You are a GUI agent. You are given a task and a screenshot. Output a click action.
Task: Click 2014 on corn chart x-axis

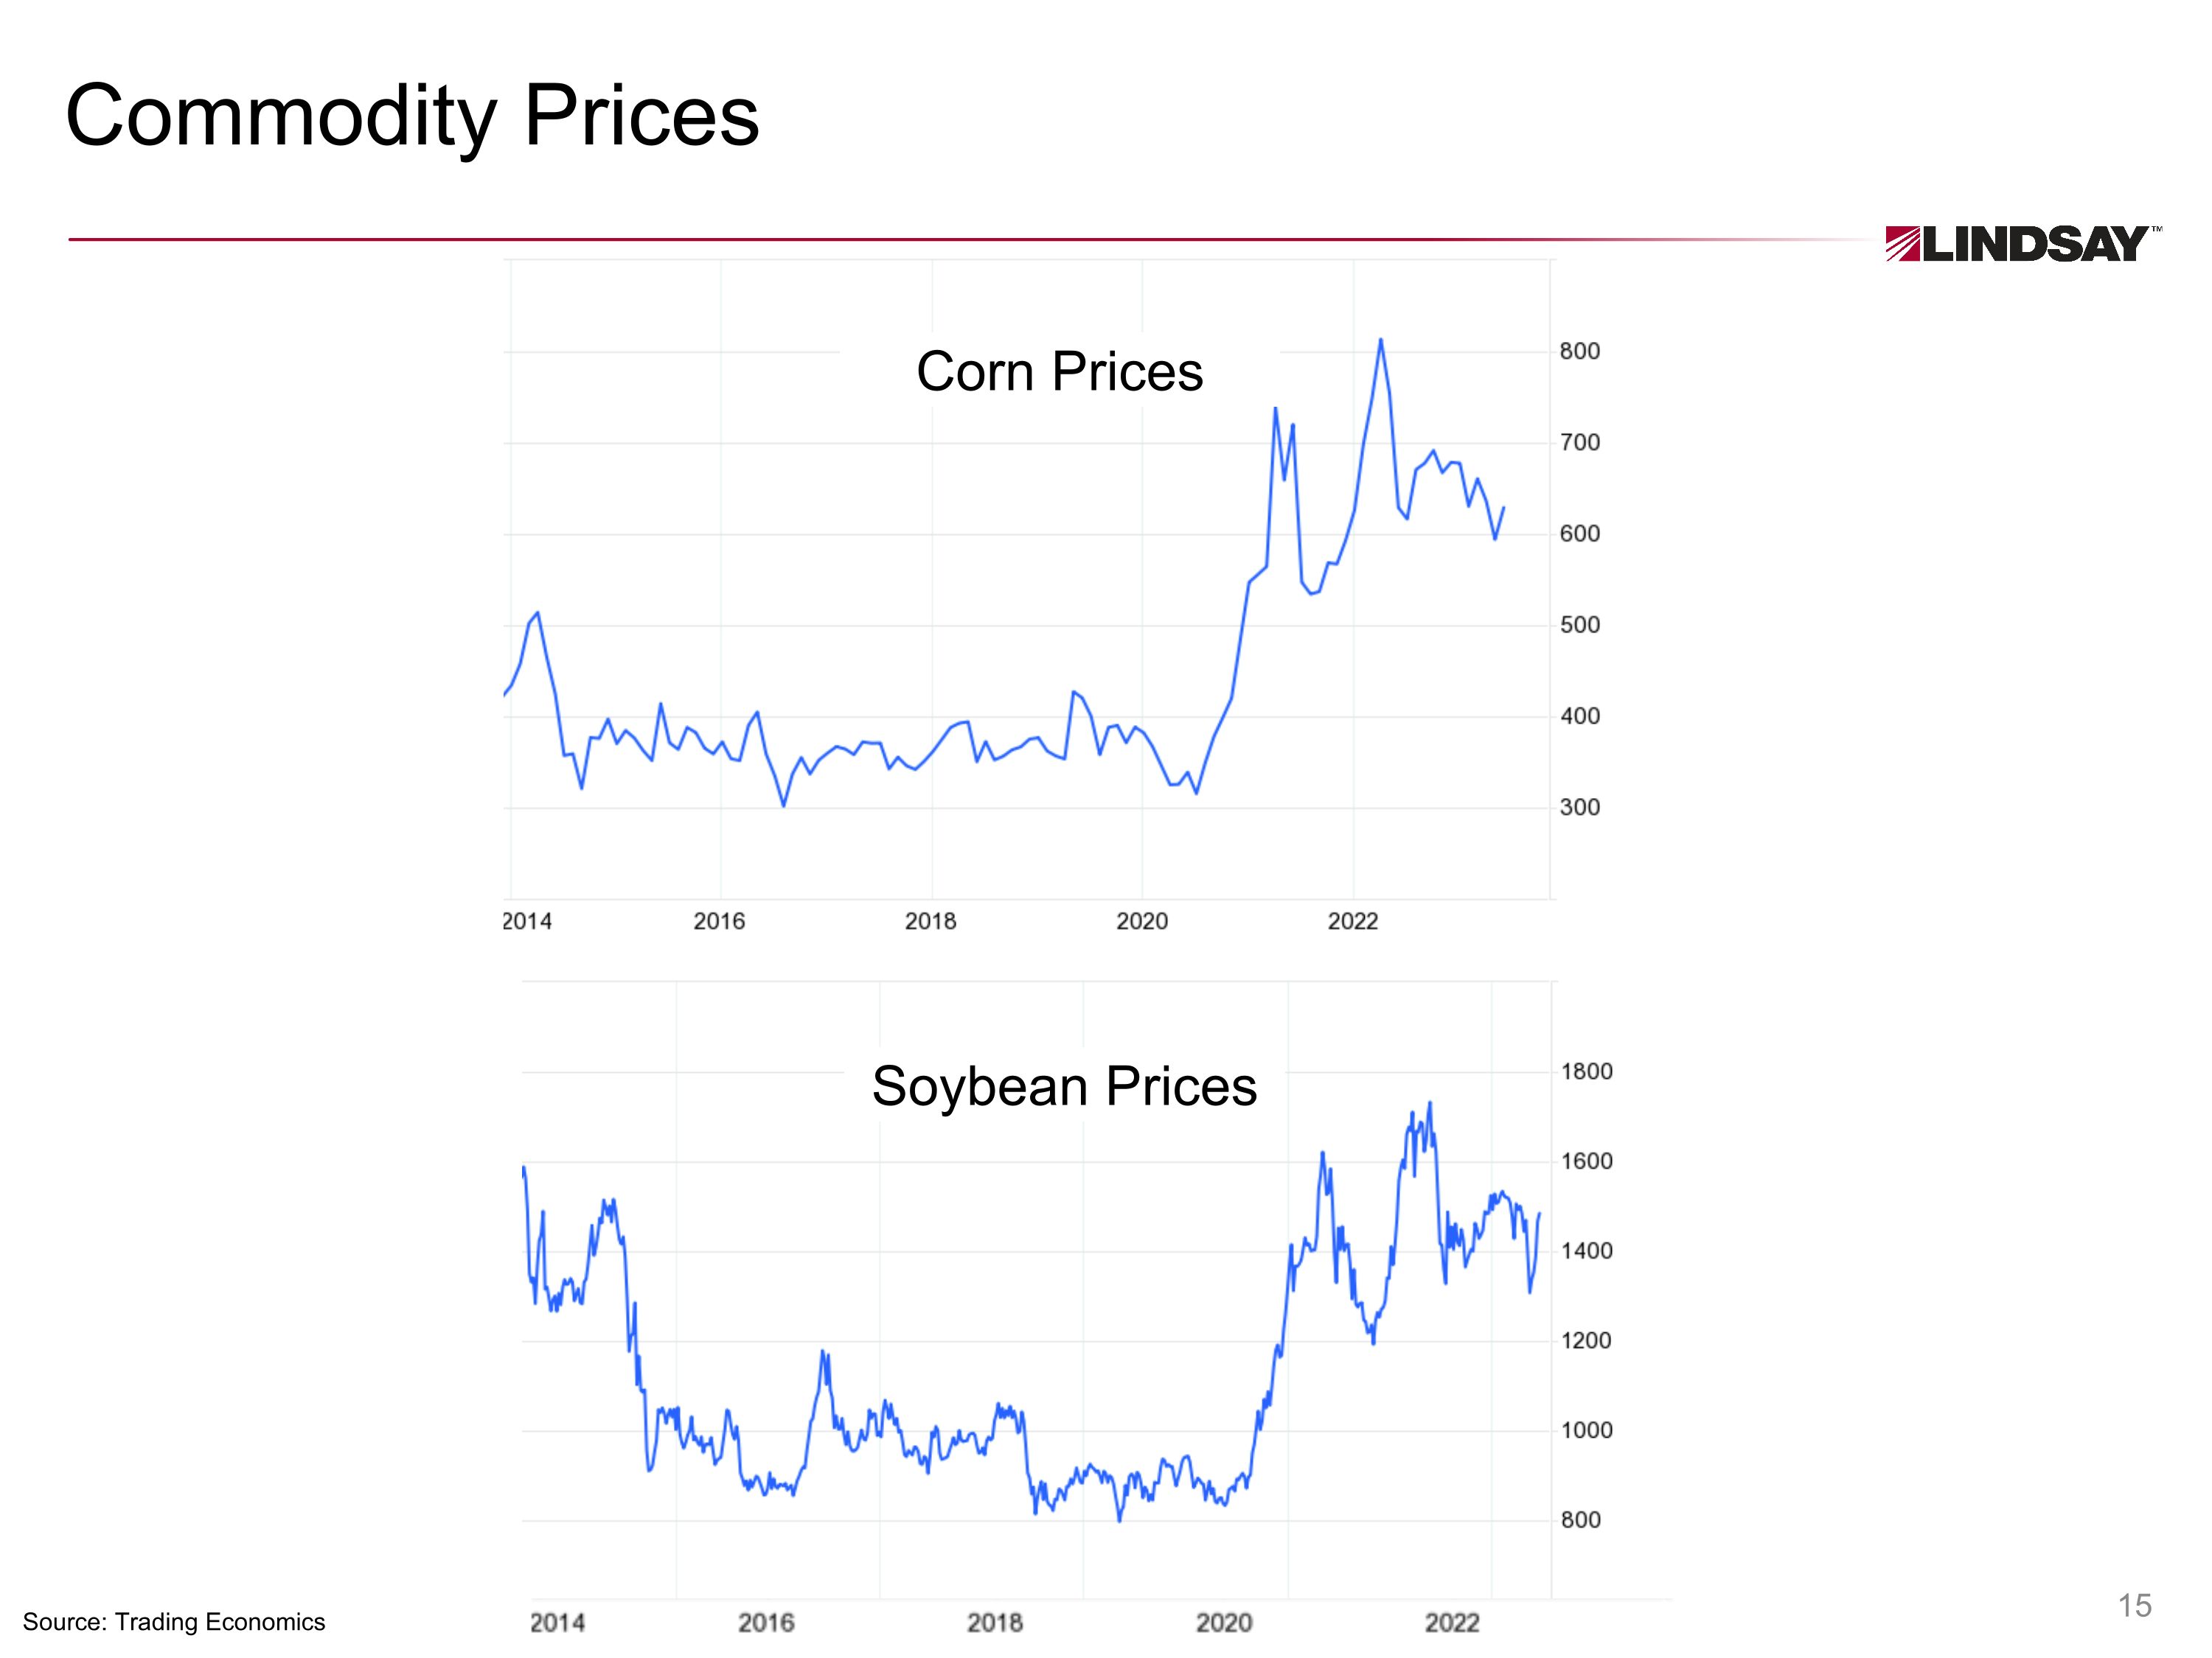(x=527, y=921)
